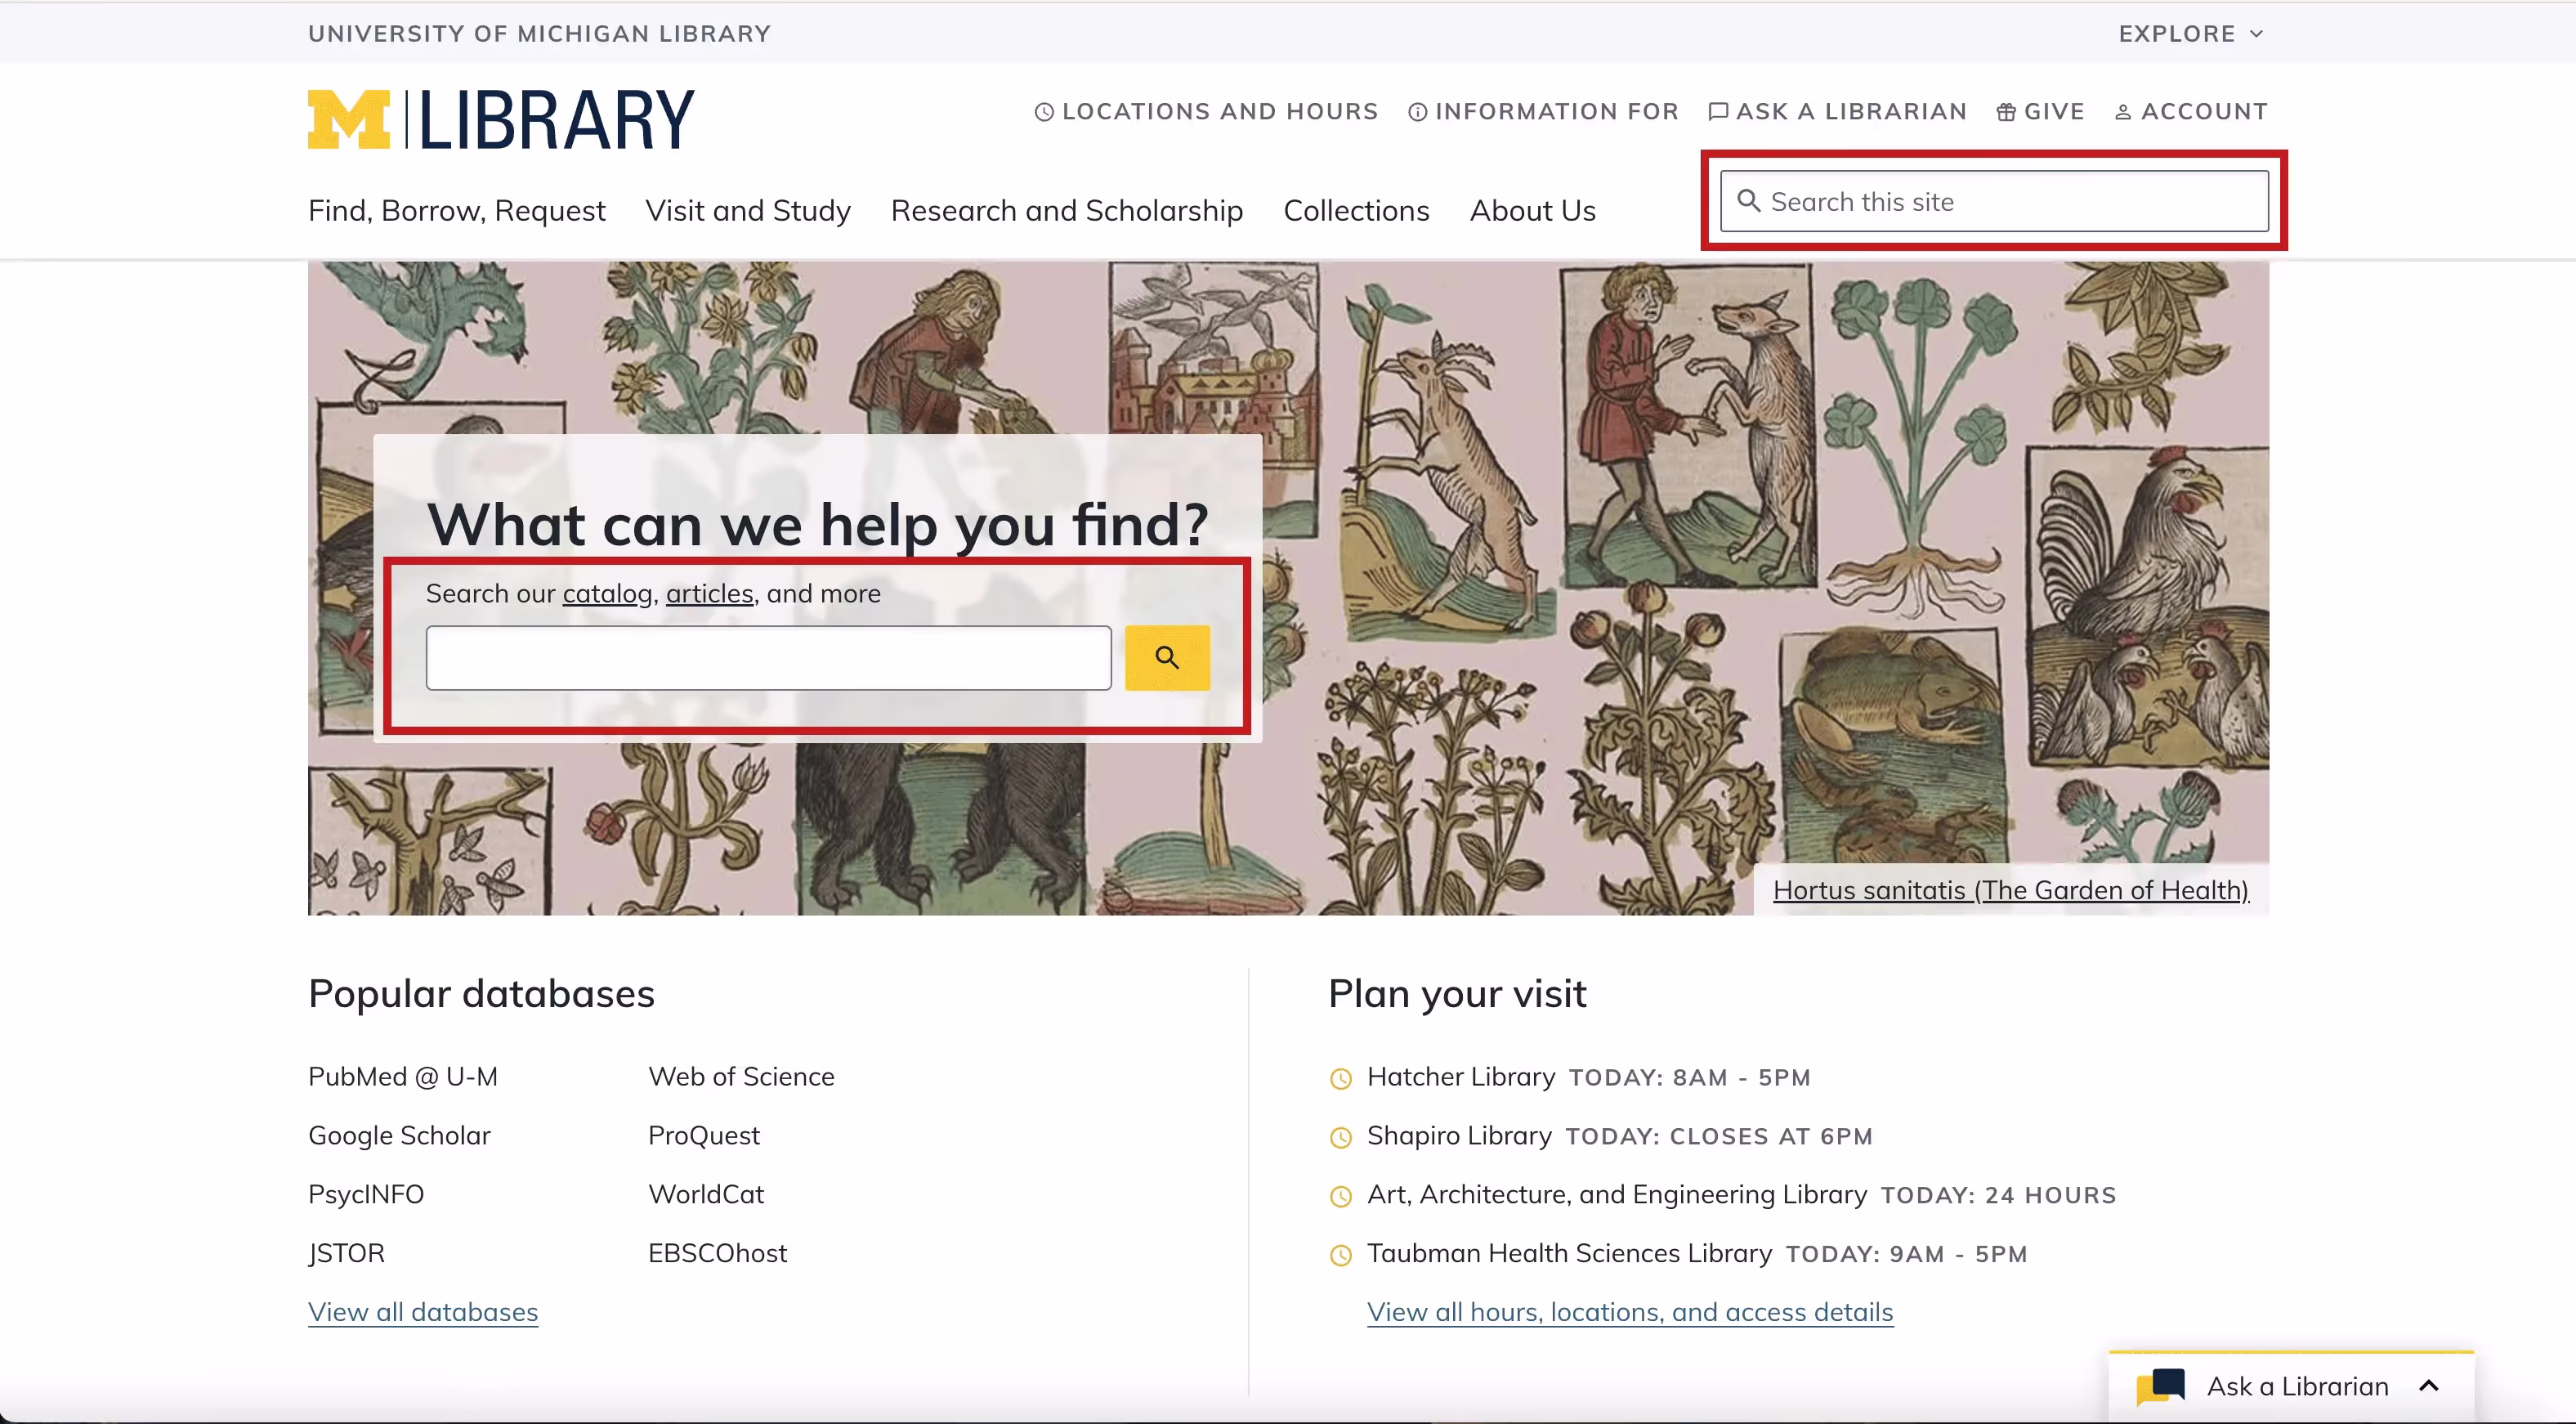Click the M Library logo
Screen dimensions: 2576x1424
click(x=500, y=119)
